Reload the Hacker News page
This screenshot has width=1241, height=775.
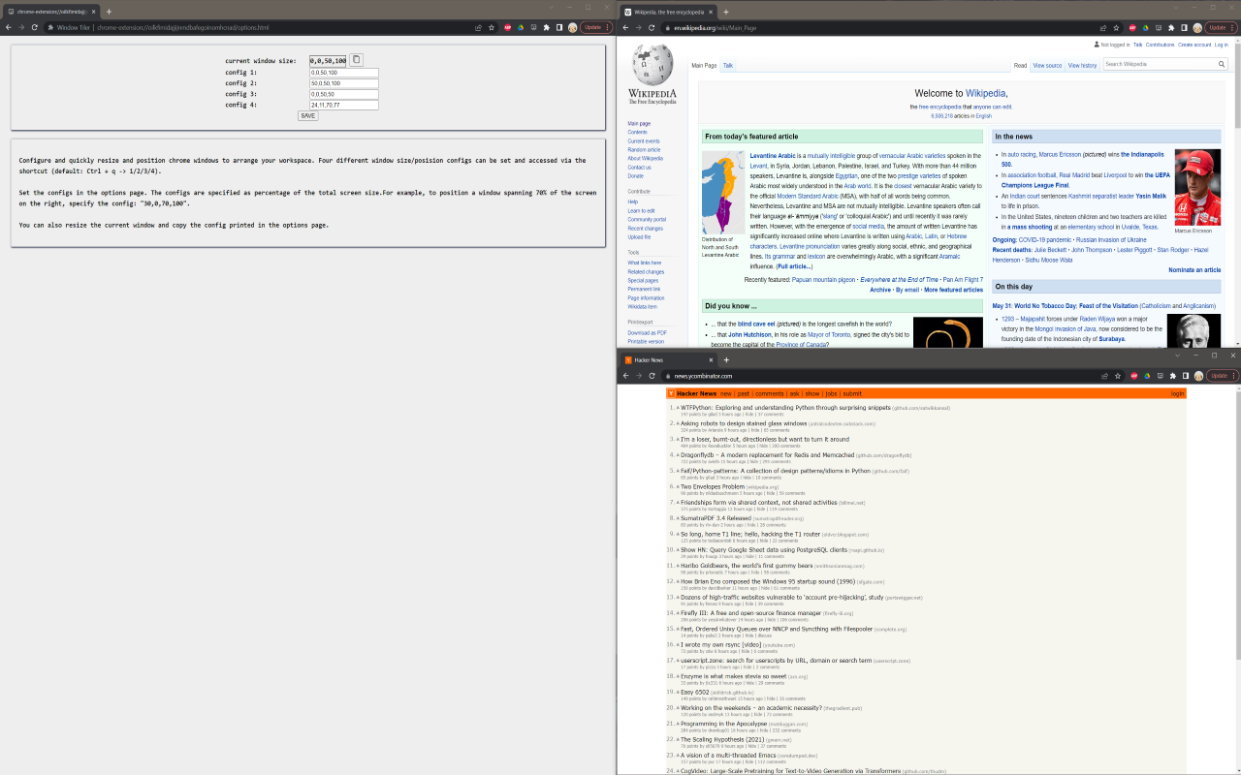coord(652,376)
